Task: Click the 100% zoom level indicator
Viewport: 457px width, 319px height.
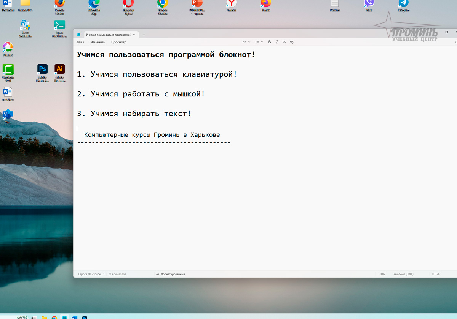Action: click(x=381, y=274)
